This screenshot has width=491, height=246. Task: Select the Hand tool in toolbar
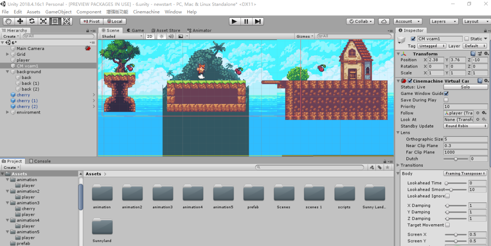[x=9, y=21]
